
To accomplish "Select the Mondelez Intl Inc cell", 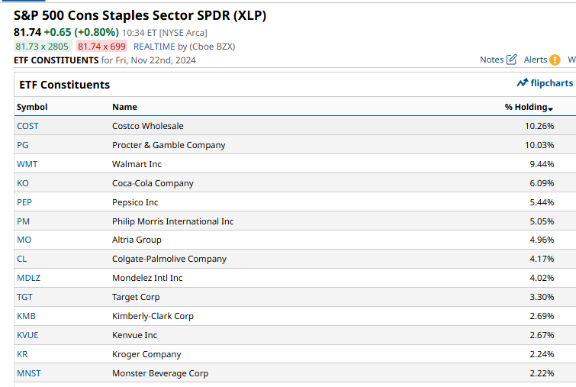I will click(x=147, y=278).
